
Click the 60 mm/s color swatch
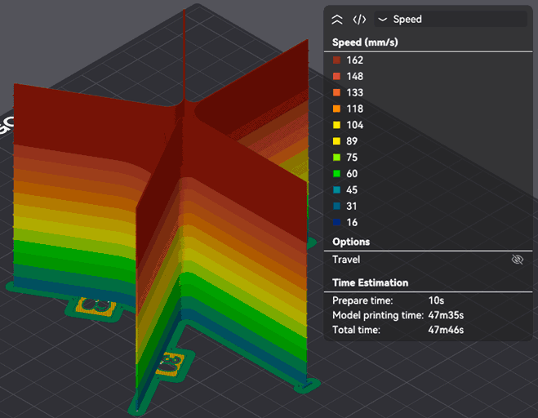[336, 174]
